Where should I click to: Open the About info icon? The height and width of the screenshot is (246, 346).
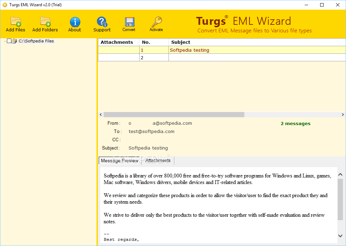pos(75,22)
